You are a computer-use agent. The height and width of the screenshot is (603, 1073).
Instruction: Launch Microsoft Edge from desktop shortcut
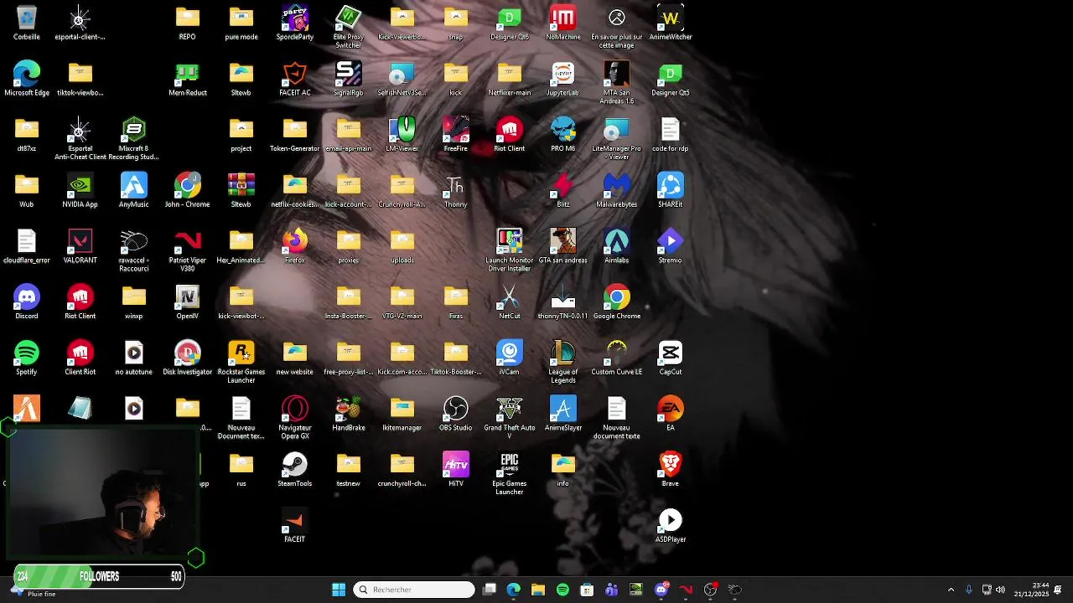pos(27,80)
